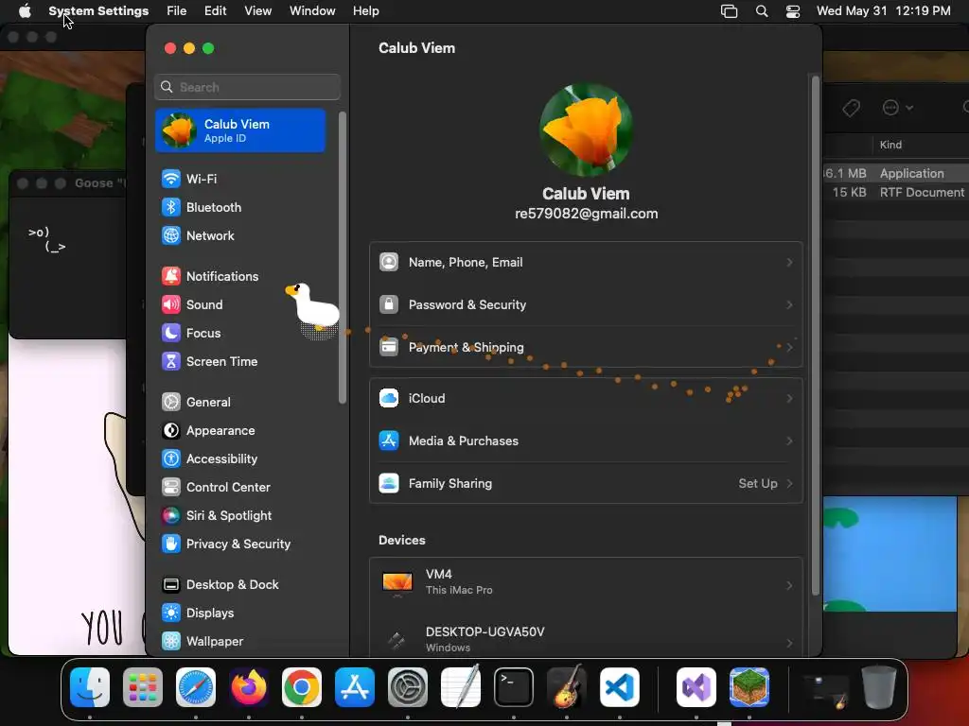Viewport: 969px width, 726px height.
Task: Open Launchpad from the Dock
Action: 143,687
